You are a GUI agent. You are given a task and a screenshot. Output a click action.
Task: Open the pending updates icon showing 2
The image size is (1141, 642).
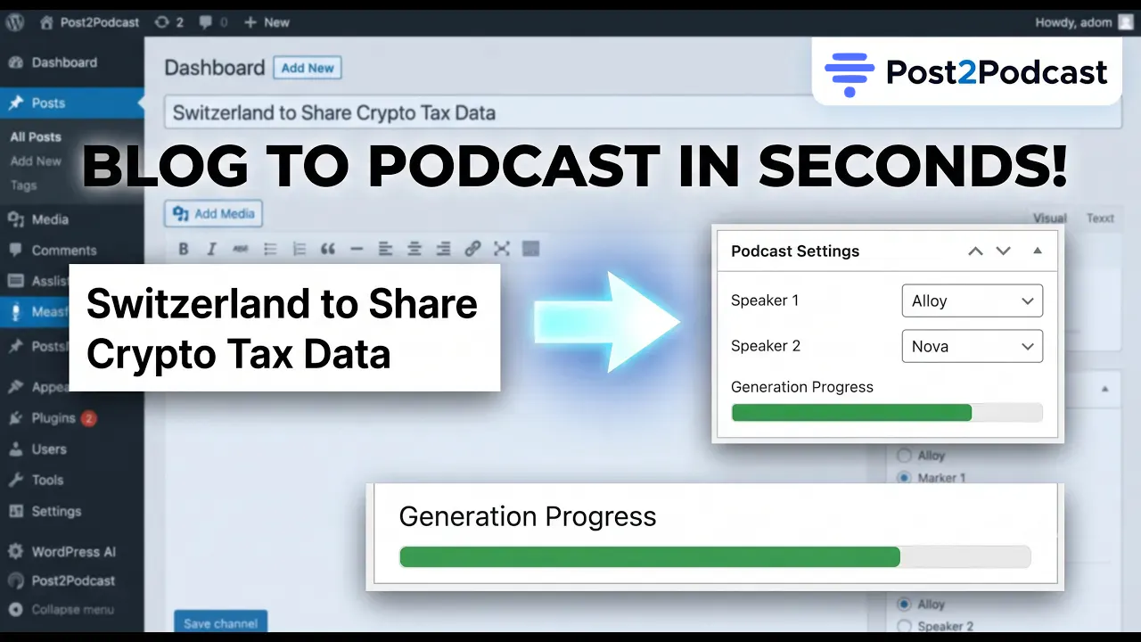pos(168,22)
